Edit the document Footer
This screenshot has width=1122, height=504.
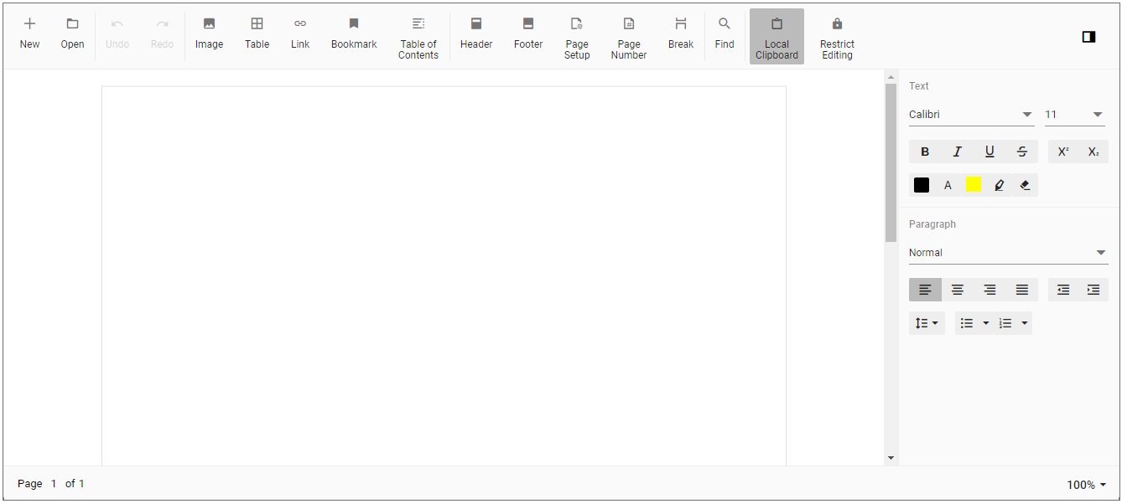pos(528,35)
